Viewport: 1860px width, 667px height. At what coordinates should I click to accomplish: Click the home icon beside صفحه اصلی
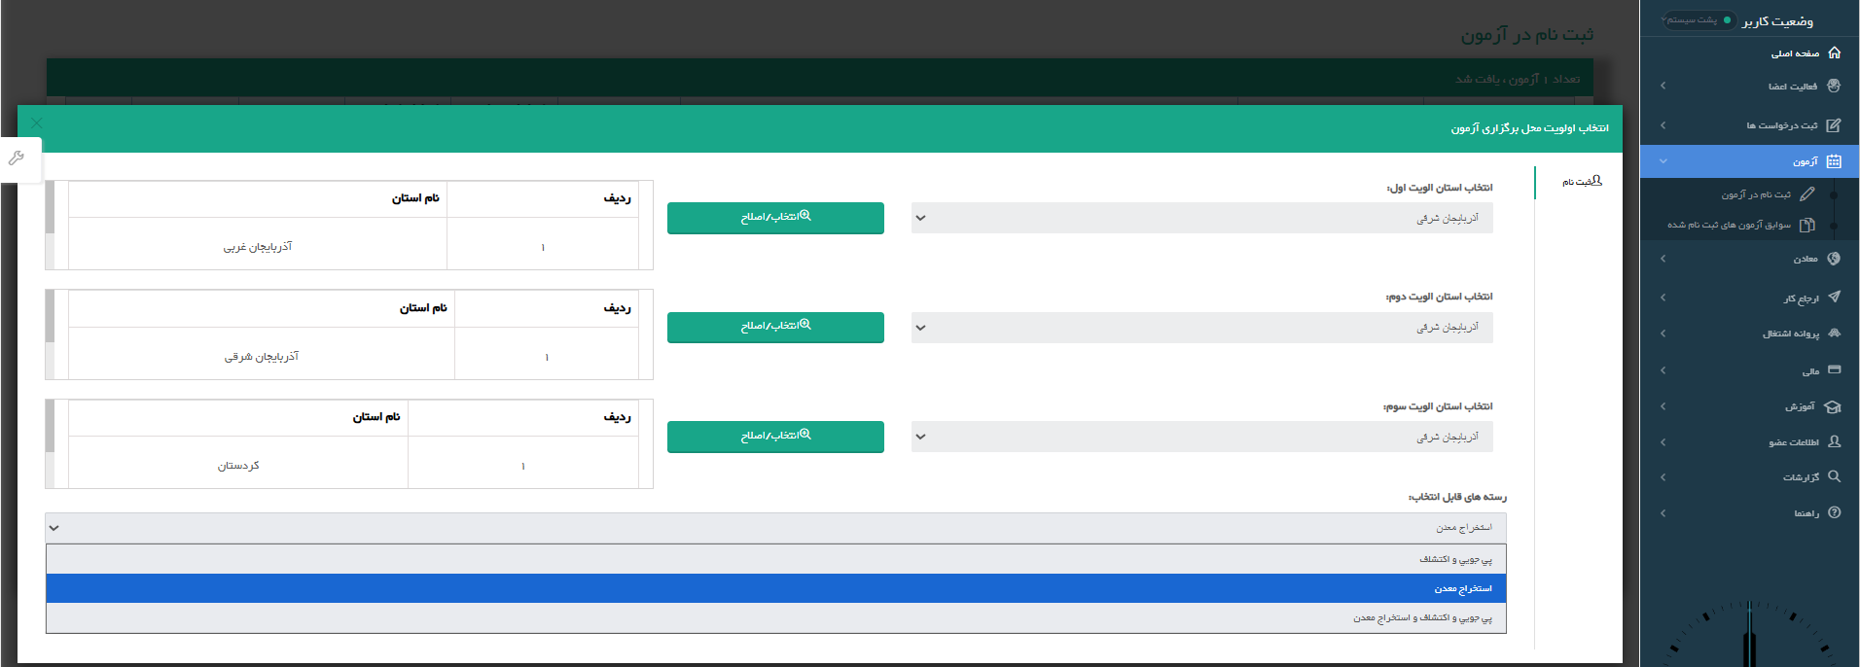coord(1834,53)
